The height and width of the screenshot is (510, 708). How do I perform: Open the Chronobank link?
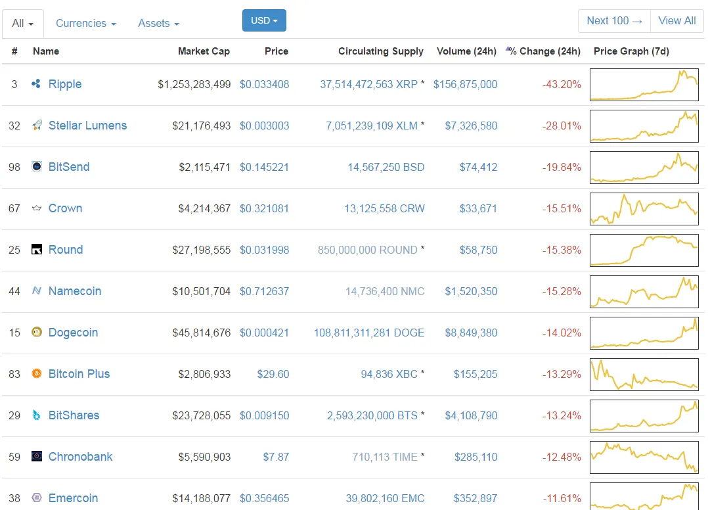[x=80, y=457]
